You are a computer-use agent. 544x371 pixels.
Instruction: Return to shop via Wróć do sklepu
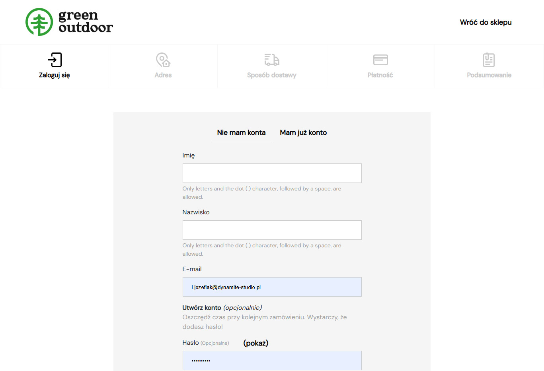486,22
